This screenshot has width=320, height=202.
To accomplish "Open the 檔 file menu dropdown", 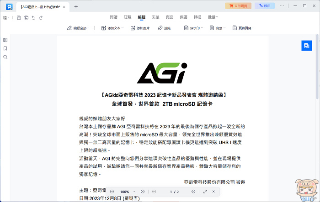I will tap(6, 18).
